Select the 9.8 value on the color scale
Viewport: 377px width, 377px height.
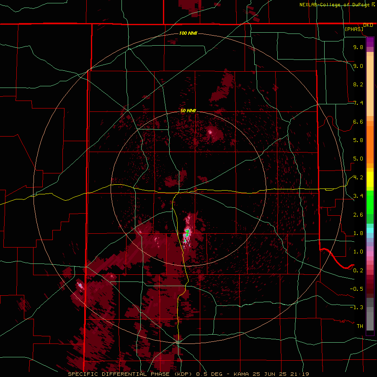tap(358, 47)
